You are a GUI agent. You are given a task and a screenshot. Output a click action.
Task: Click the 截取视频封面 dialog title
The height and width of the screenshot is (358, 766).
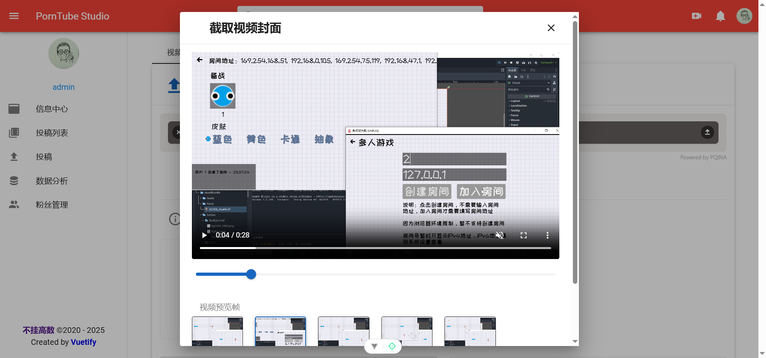(245, 28)
